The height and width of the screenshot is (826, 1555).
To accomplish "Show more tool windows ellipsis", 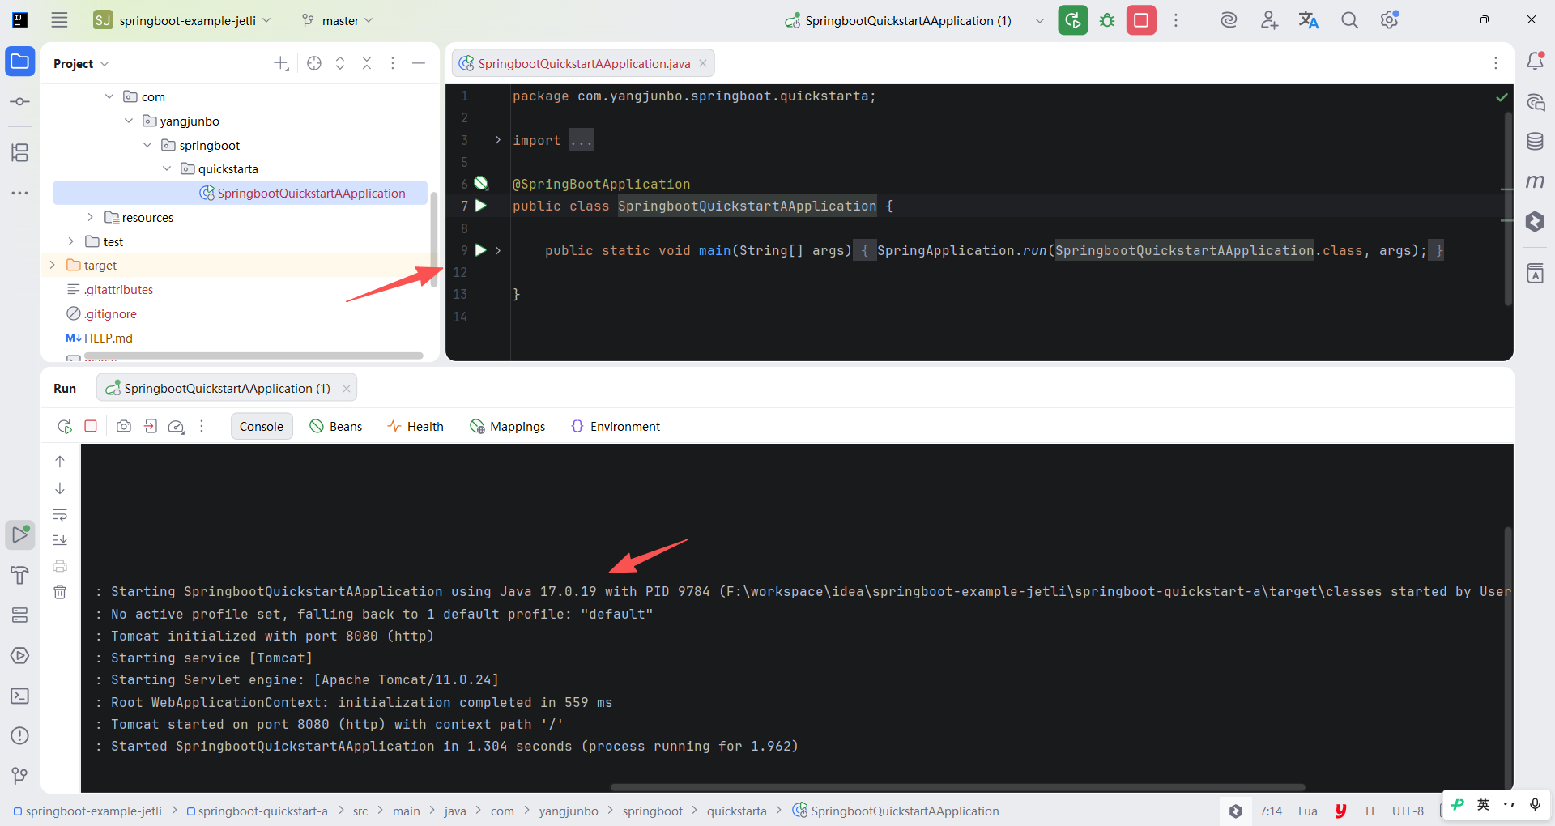I will click(x=20, y=193).
